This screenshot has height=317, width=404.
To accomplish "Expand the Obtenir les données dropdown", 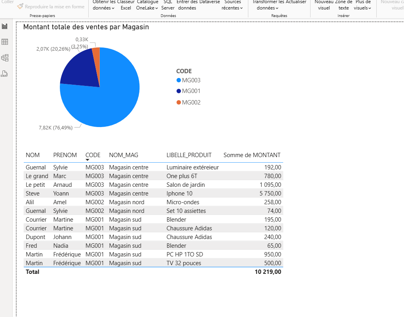I will (104, 5).
